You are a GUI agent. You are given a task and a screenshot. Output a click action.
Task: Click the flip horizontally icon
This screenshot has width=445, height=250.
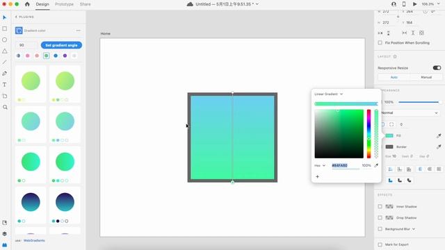(x=380, y=33)
